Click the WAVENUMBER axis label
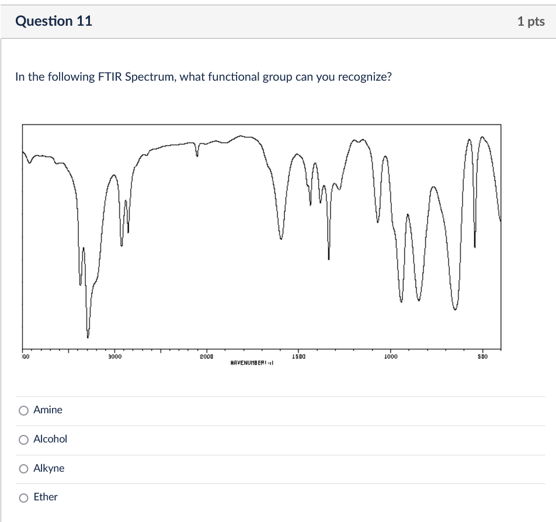Screen dimensions: 556x522 point(252,362)
